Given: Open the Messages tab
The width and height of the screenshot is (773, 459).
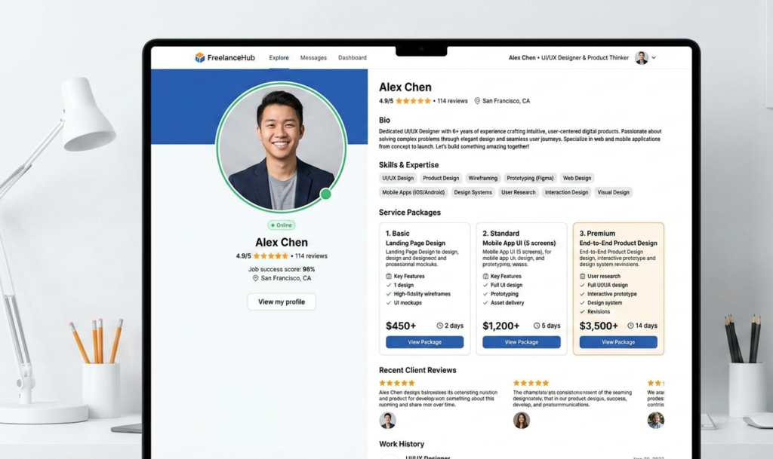Looking at the screenshot, I should point(313,58).
